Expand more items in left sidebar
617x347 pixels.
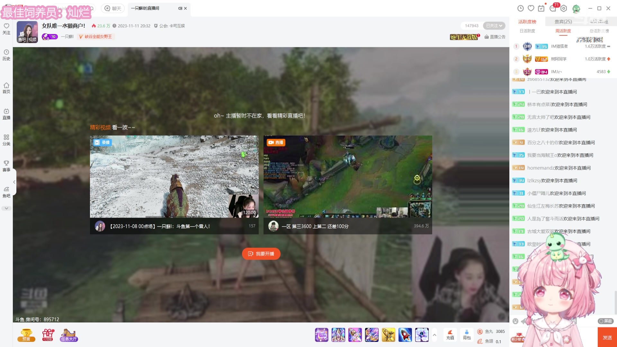[6, 208]
